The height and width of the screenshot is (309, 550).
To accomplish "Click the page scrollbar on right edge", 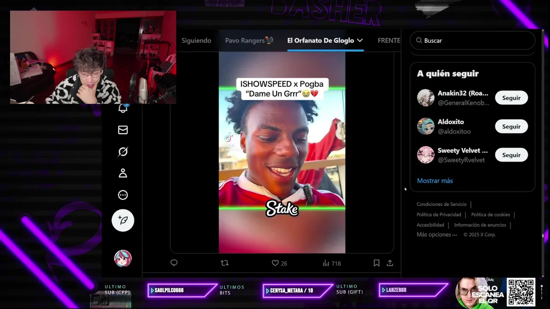I will (543, 235).
